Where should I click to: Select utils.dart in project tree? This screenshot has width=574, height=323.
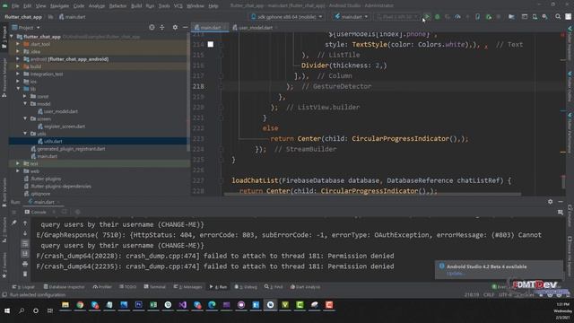(x=50, y=142)
